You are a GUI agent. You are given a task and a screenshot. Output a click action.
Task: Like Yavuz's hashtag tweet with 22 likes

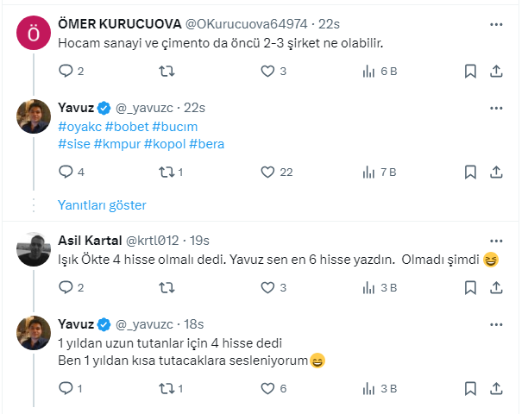[x=267, y=172]
